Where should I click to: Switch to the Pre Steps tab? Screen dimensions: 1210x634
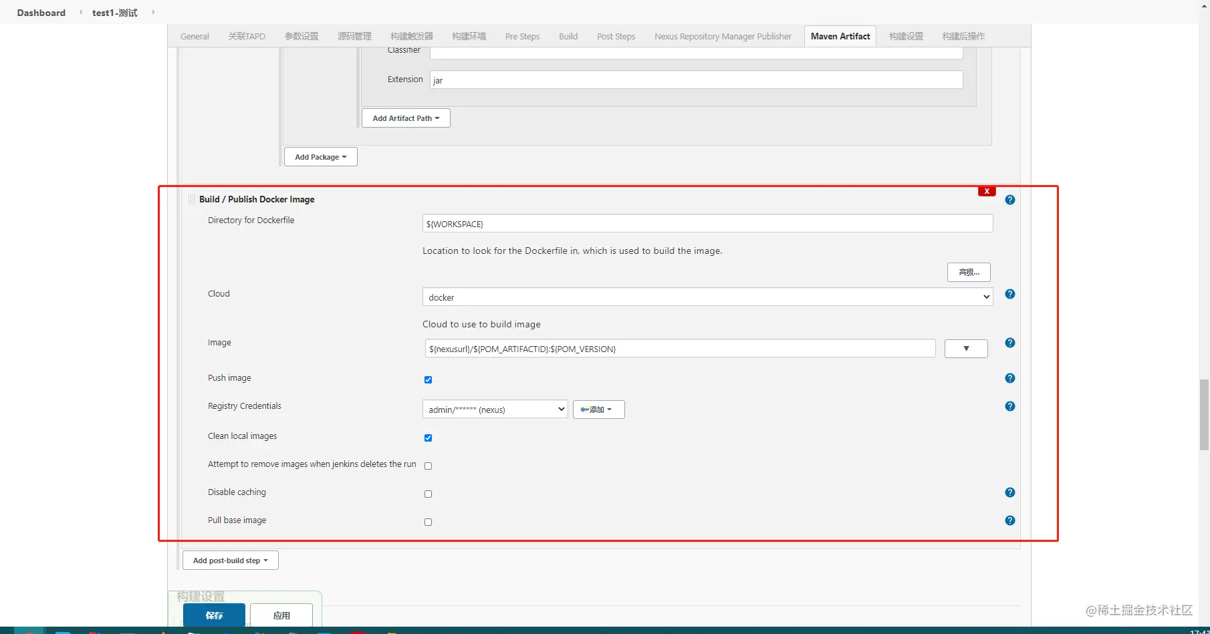click(x=522, y=36)
